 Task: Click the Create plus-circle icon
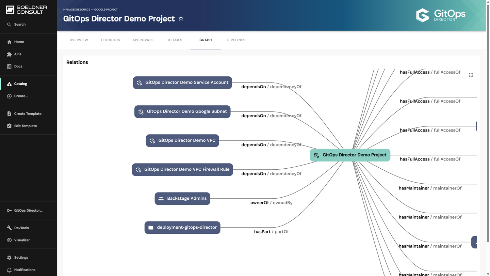pyautogui.click(x=9, y=96)
